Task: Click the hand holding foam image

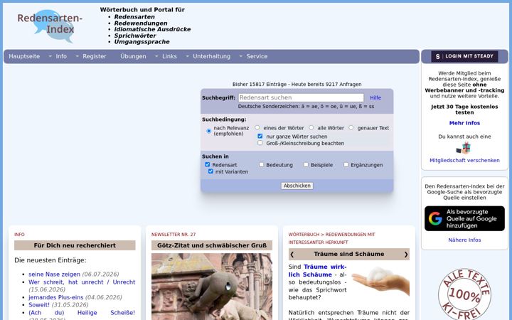Action: (x=380, y=281)
